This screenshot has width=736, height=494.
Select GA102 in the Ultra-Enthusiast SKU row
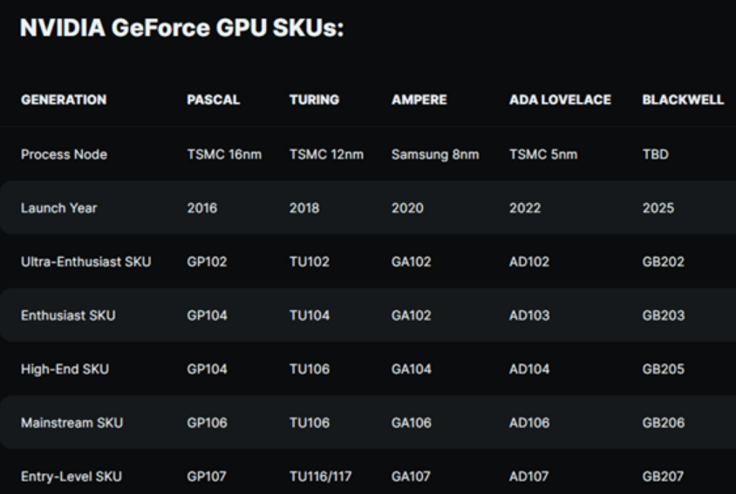[412, 261]
